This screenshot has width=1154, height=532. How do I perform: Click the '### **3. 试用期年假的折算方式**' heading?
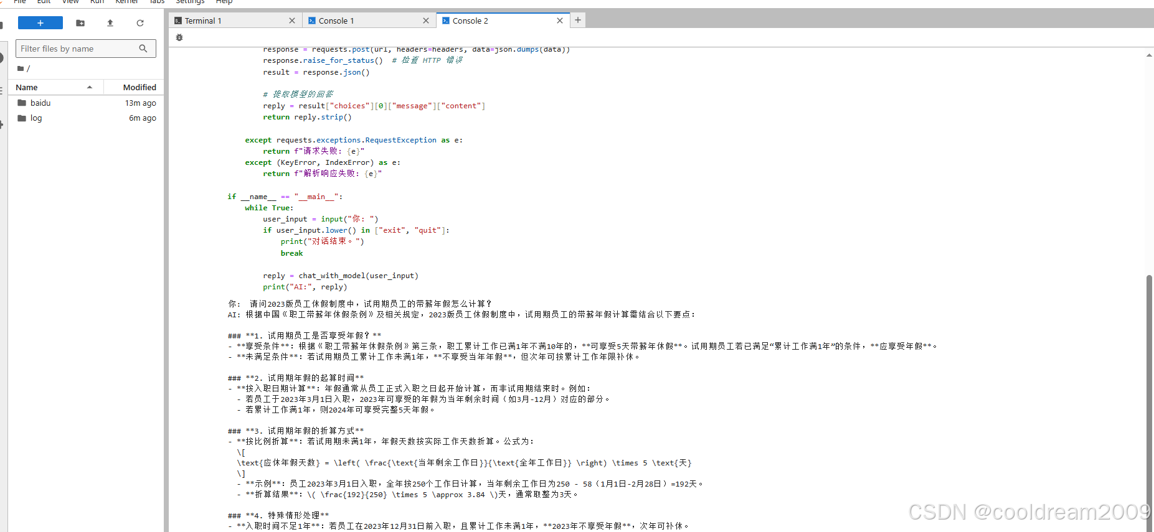pos(296,431)
